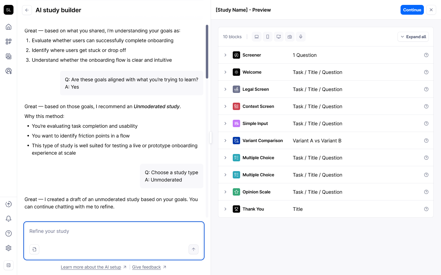Open the Expand all dropdown
The image size is (441, 275).
pos(413,37)
